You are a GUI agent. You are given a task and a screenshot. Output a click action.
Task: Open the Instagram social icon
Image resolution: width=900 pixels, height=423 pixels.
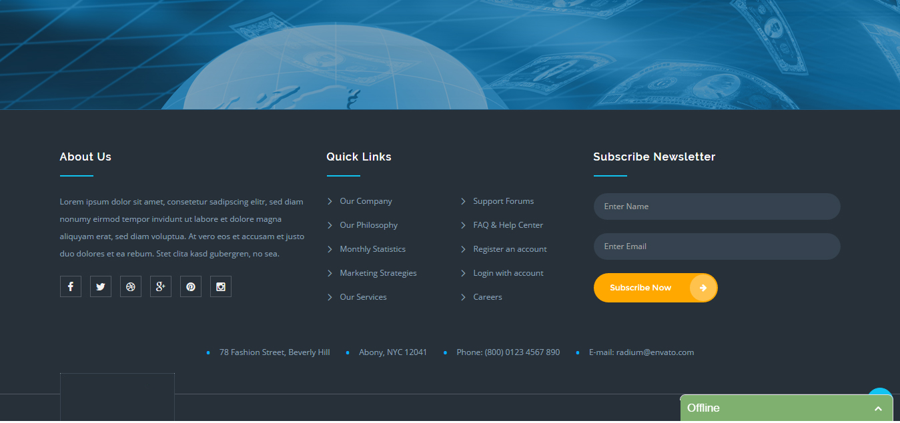click(x=221, y=287)
